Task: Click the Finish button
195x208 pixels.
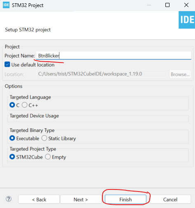Action: coord(125,199)
